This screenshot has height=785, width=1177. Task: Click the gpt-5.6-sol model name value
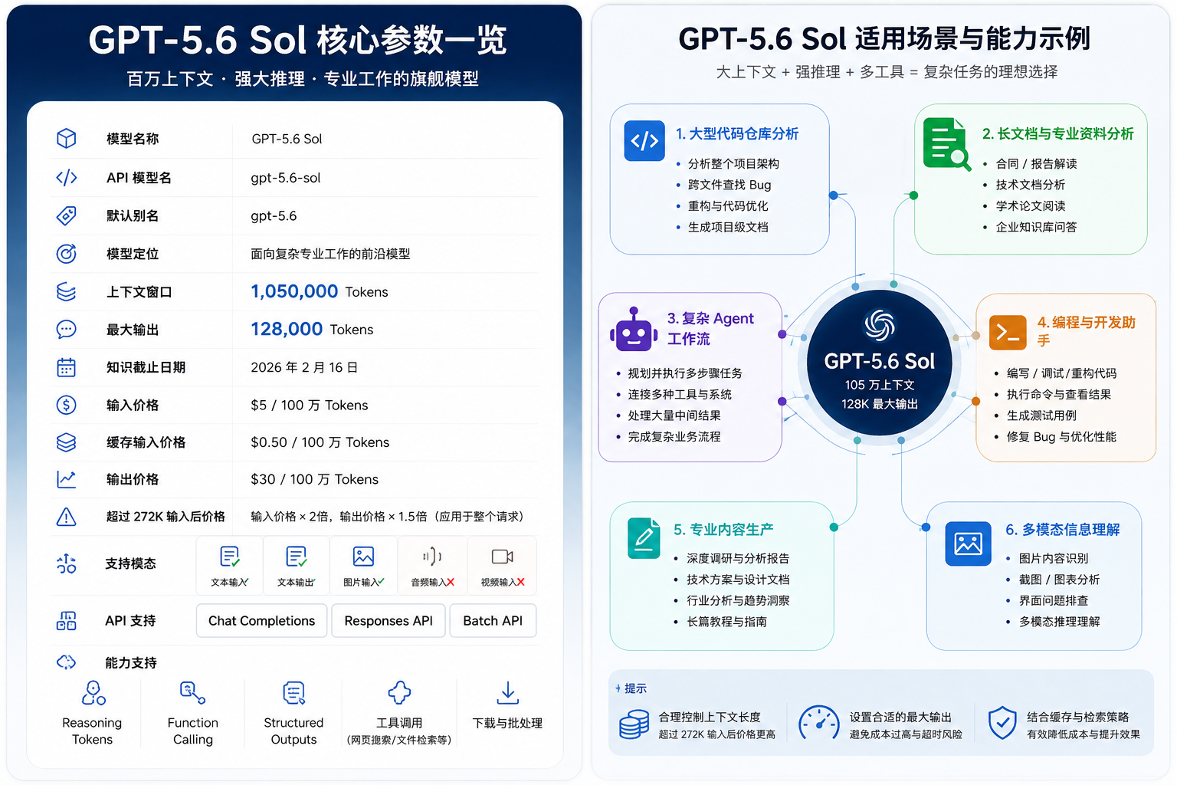pyautogui.click(x=286, y=178)
